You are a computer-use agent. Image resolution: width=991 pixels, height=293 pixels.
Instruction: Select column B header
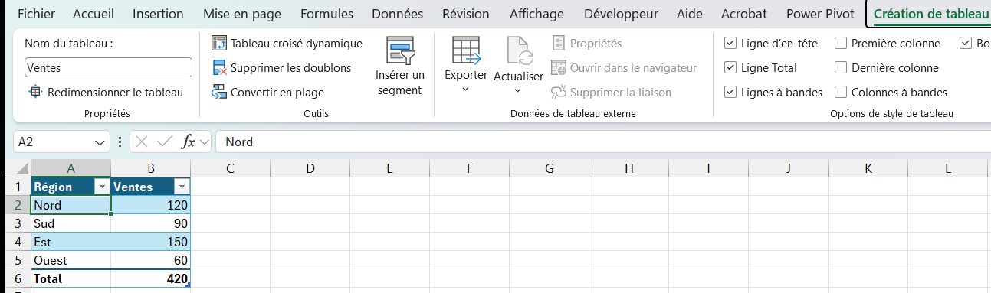151,168
